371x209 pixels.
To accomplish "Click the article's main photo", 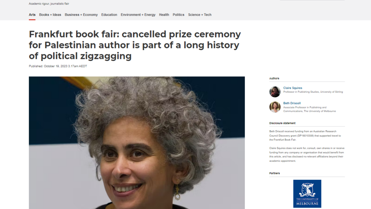I will tap(137, 142).
